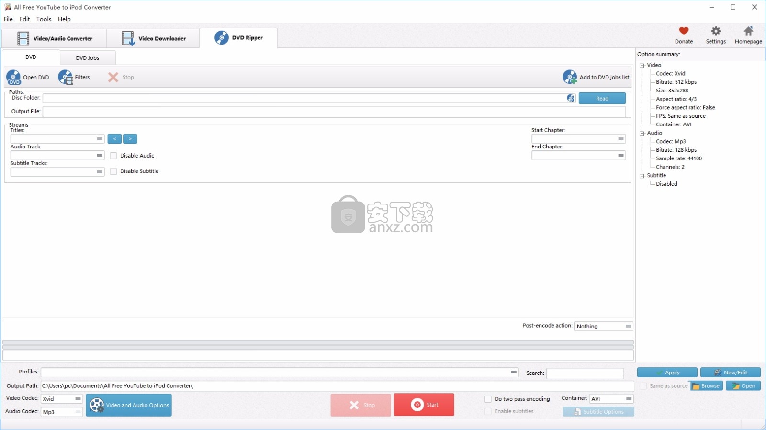The width and height of the screenshot is (766, 430).
Task: Click the Output File input field
Action: (334, 112)
